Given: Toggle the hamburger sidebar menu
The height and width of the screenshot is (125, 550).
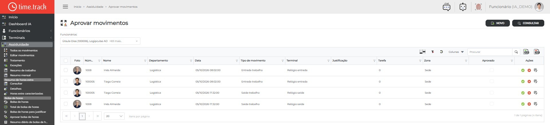Looking at the screenshot, I should tap(65, 7).
